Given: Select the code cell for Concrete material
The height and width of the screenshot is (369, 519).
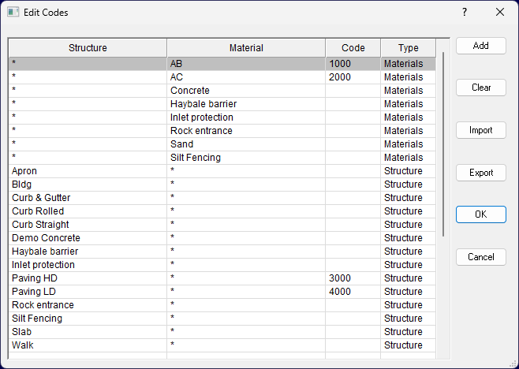Looking at the screenshot, I should pyautogui.click(x=353, y=91).
